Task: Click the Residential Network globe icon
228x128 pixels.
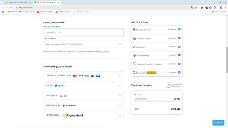Action: click(x=134, y=30)
